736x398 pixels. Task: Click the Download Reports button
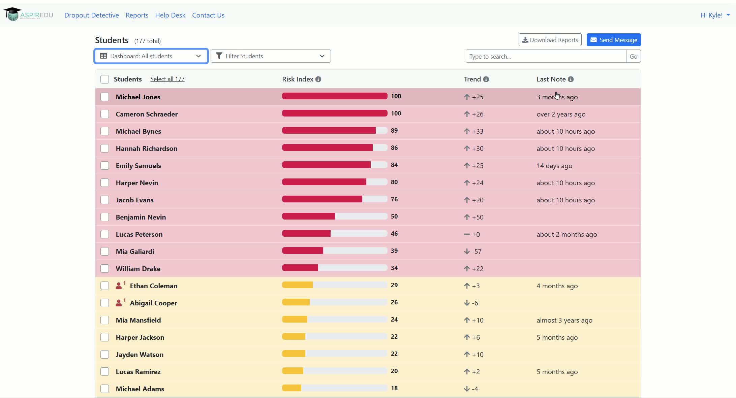(x=550, y=40)
